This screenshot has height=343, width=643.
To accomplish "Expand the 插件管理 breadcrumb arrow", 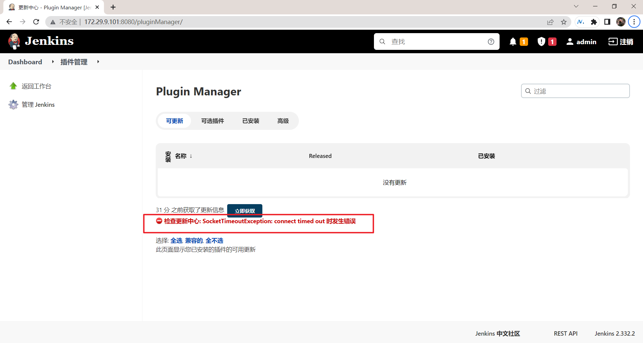I will point(98,62).
